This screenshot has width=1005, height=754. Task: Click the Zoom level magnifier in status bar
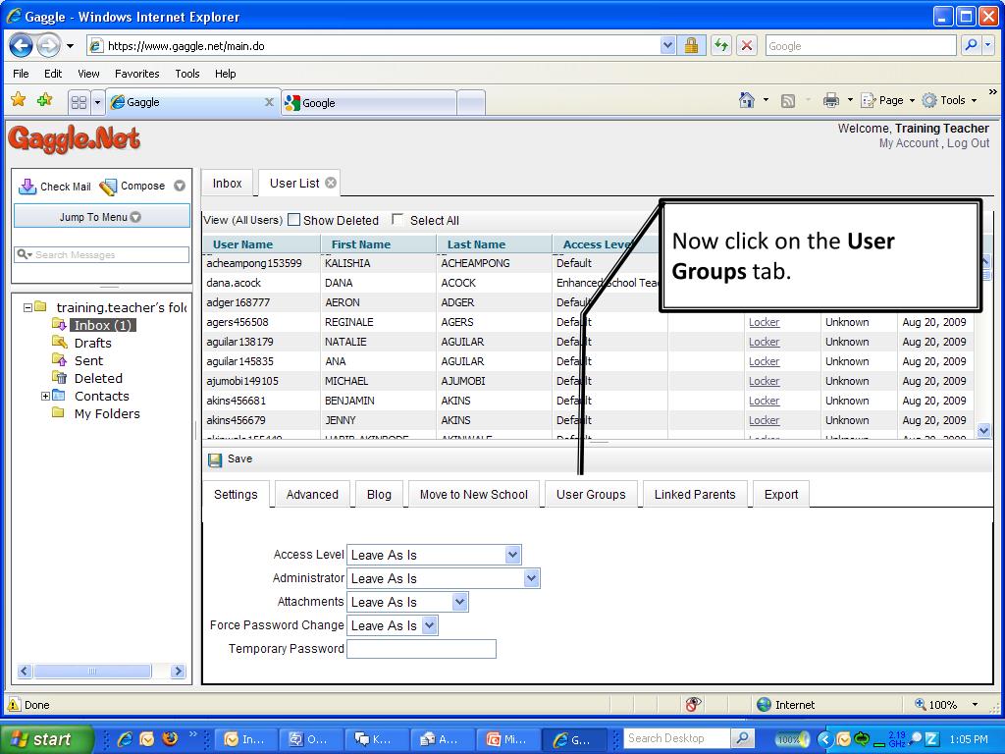click(921, 705)
